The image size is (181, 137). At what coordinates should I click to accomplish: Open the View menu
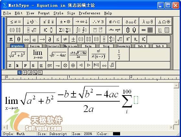[x=30, y=13]
